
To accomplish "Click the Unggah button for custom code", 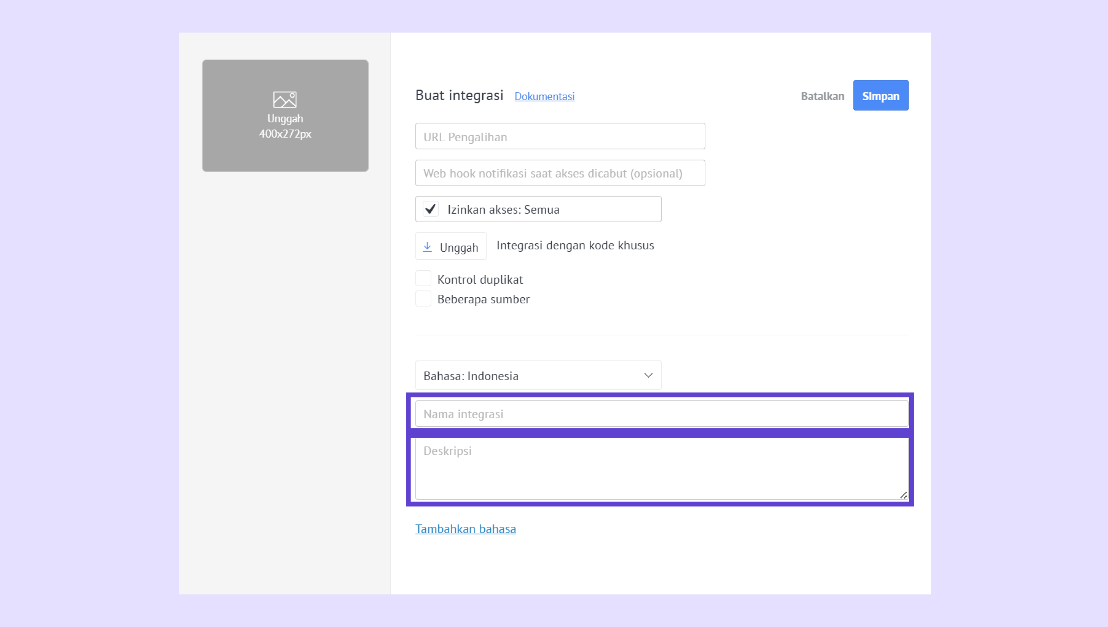I will (x=451, y=247).
